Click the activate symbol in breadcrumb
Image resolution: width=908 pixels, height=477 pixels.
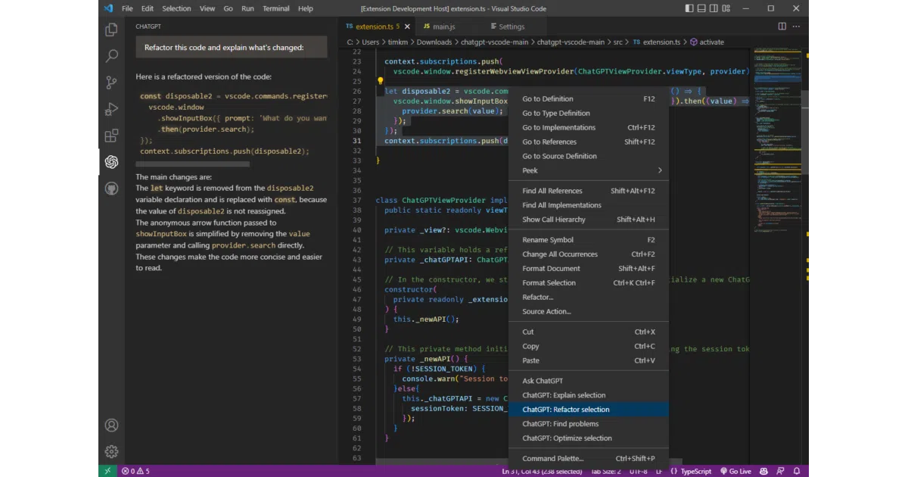(x=706, y=42)
